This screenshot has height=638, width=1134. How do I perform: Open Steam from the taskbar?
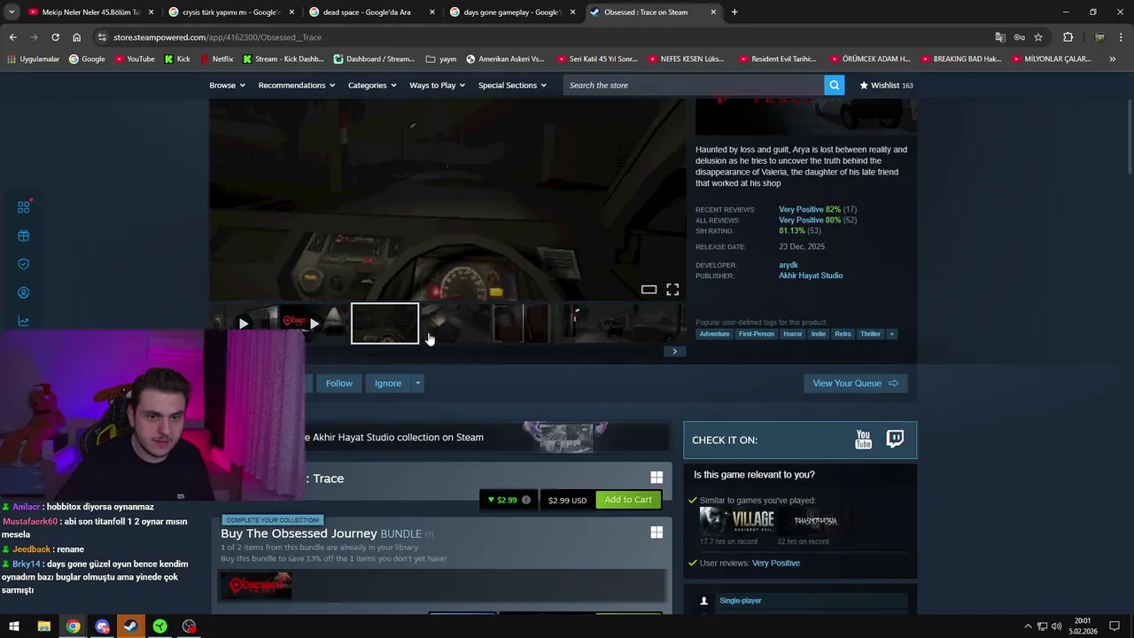pos(130,626)
